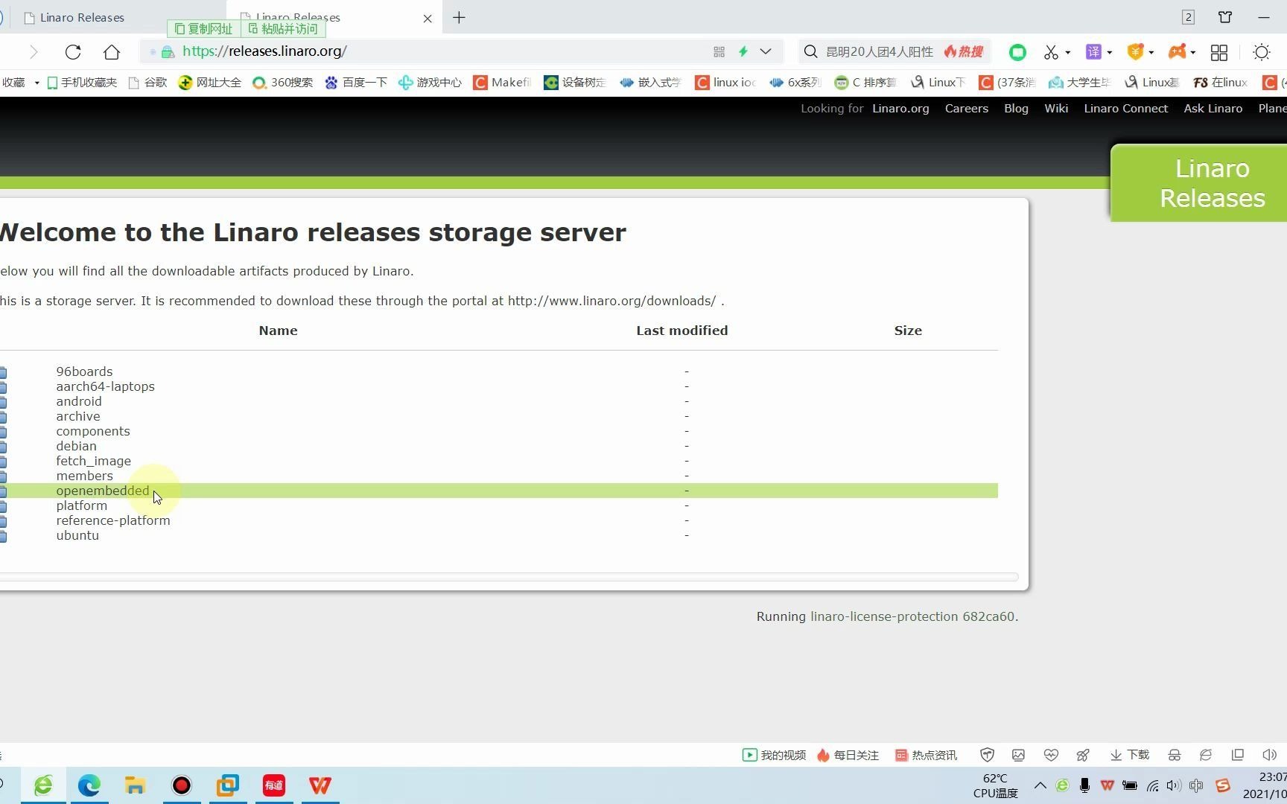
Task: Open the 96boards folder
Action: point(84,371)
